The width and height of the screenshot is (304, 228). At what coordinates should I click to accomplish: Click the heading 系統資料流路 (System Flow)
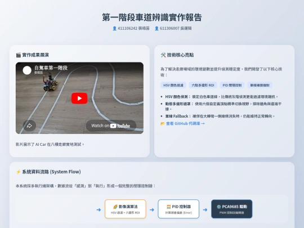click(x=51, y=172)
